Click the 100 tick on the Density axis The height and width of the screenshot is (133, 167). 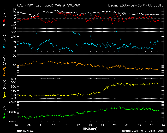coord(14,56)
